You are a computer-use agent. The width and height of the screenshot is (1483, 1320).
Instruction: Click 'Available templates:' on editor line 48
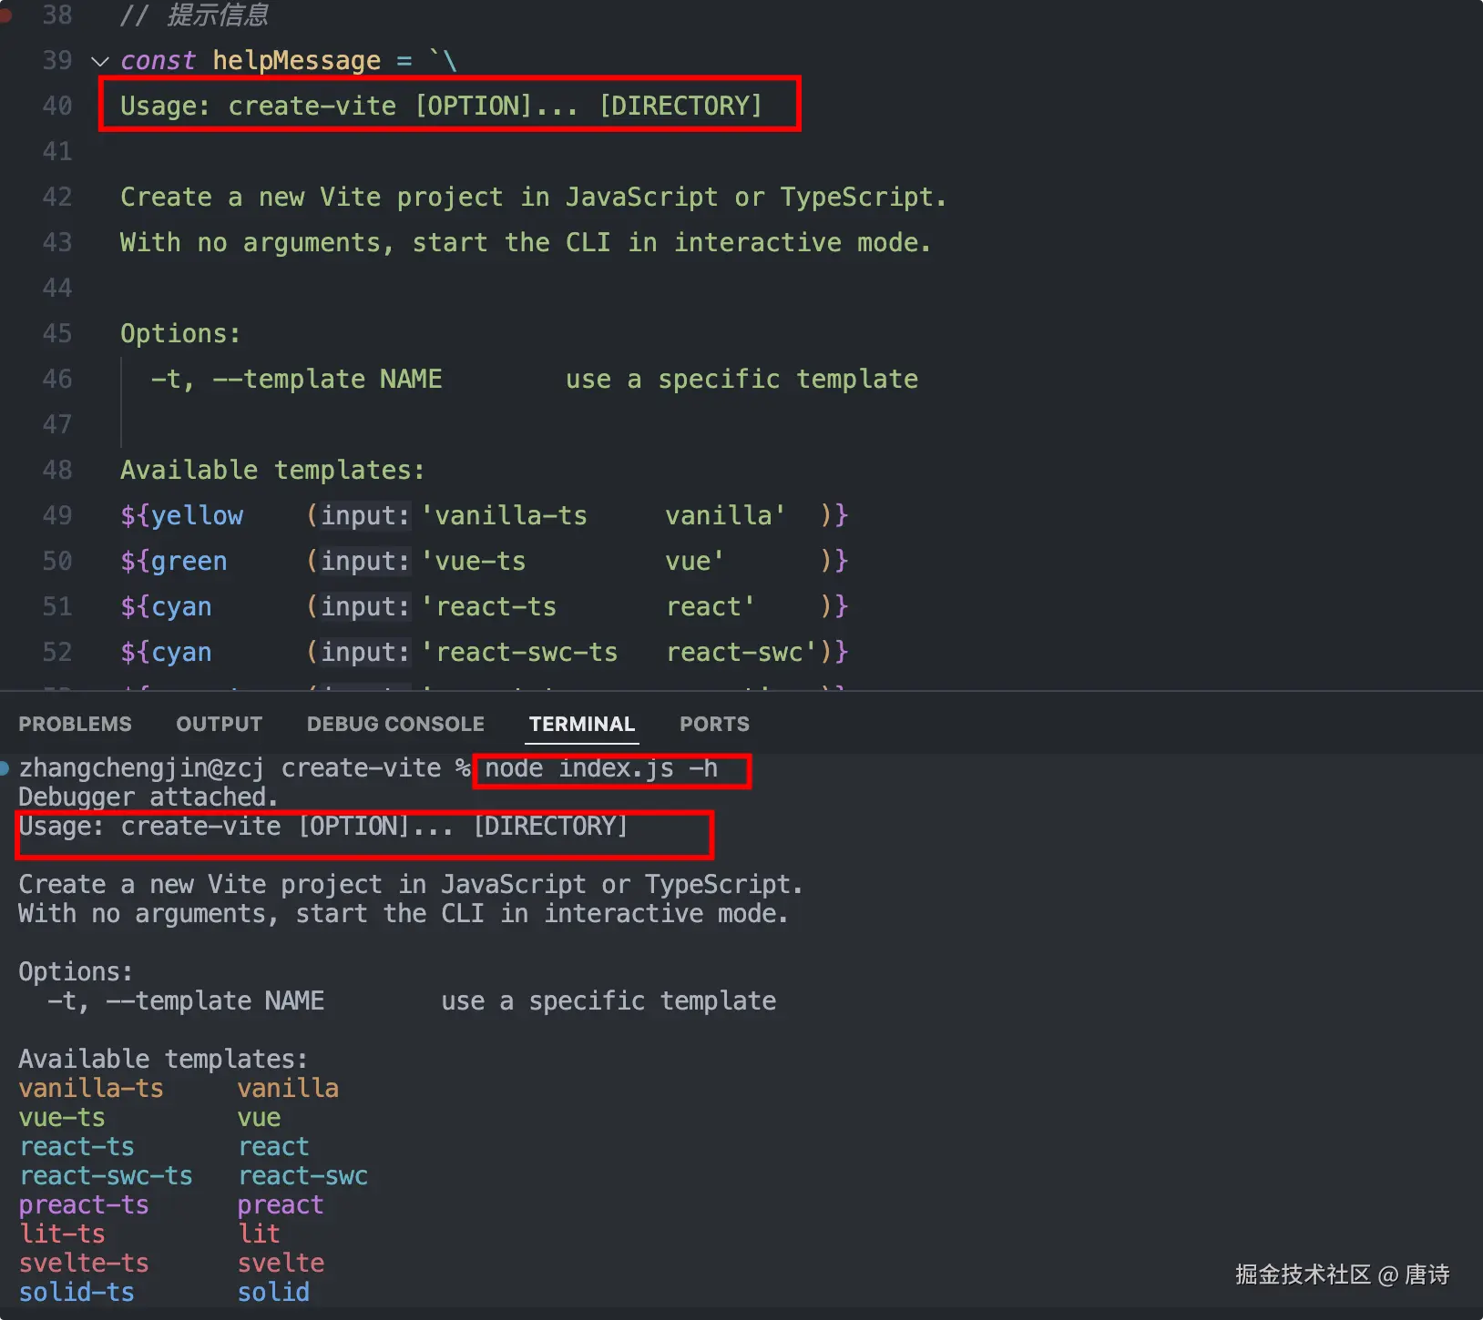271,470
